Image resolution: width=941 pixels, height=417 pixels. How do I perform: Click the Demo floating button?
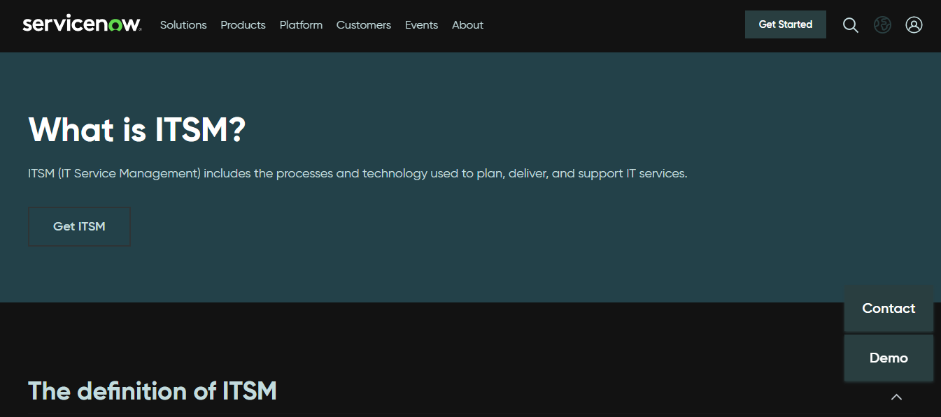889,358
